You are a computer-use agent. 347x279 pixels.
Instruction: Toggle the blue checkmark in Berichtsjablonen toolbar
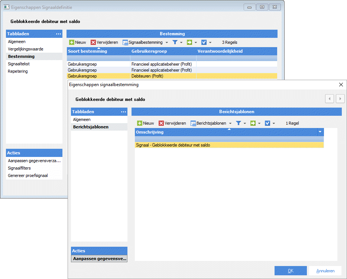pyautogui.click(x=267, y=123)
